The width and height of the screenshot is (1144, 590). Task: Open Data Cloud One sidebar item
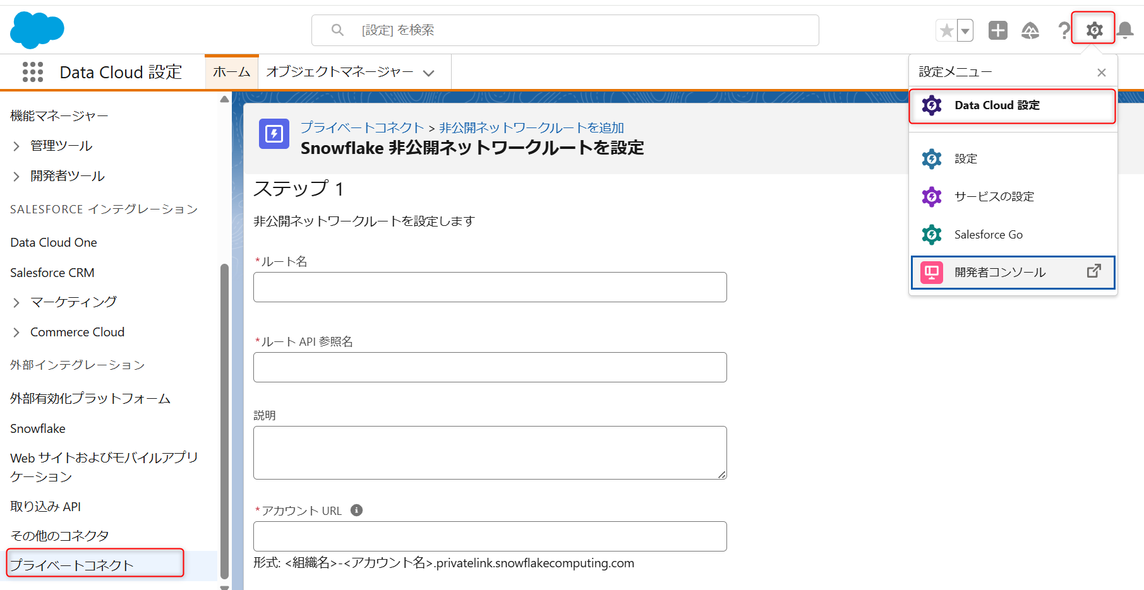(x=54, y=243)
